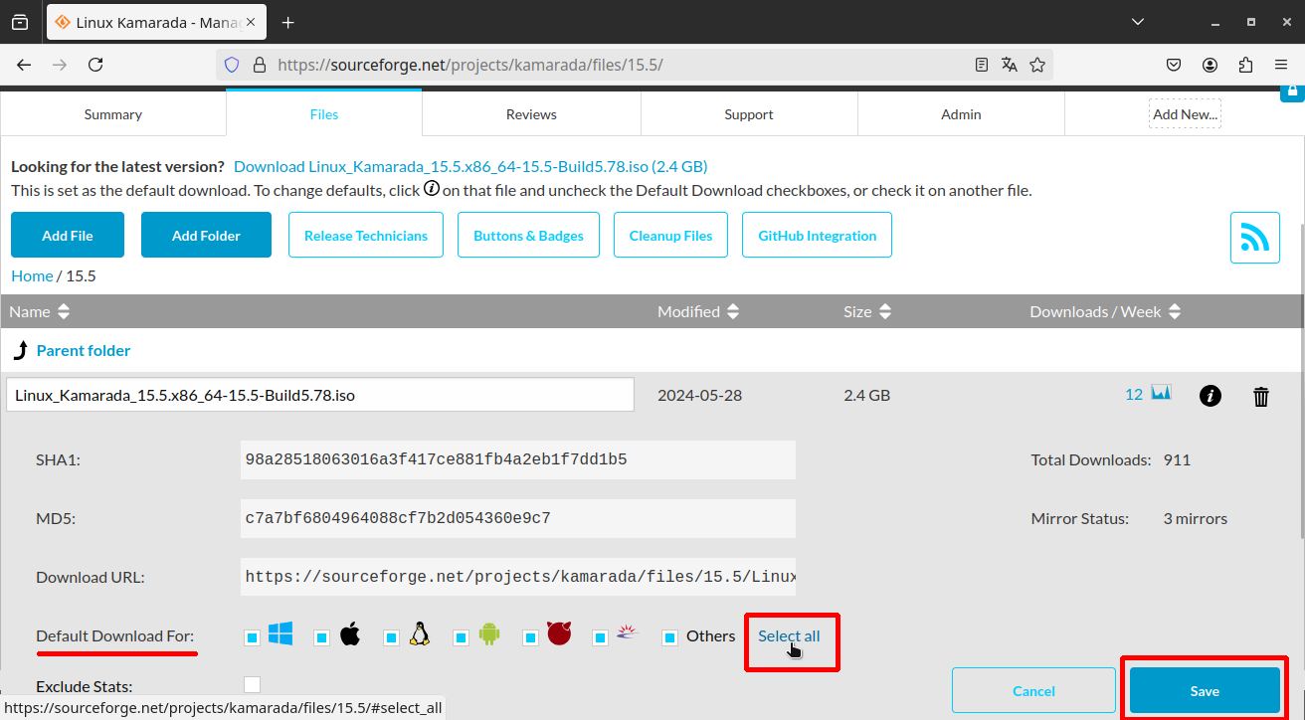Click the file info icon in the ISO row
This screenshot has width=1305, height=720.
click(1210, 396)
